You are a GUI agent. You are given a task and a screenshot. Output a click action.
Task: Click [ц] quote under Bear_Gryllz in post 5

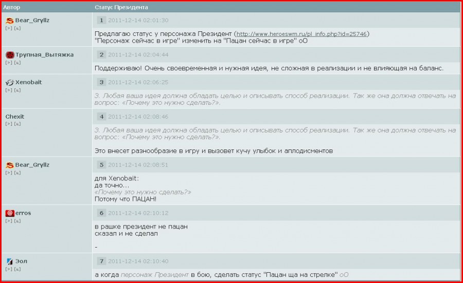(17, 173)
